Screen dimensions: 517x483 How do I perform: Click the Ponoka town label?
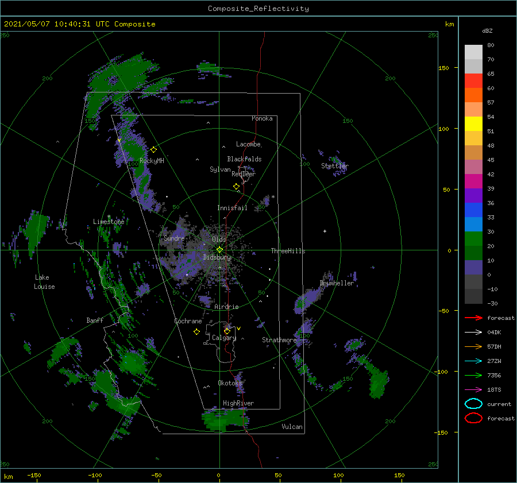[x=262, y=118]
